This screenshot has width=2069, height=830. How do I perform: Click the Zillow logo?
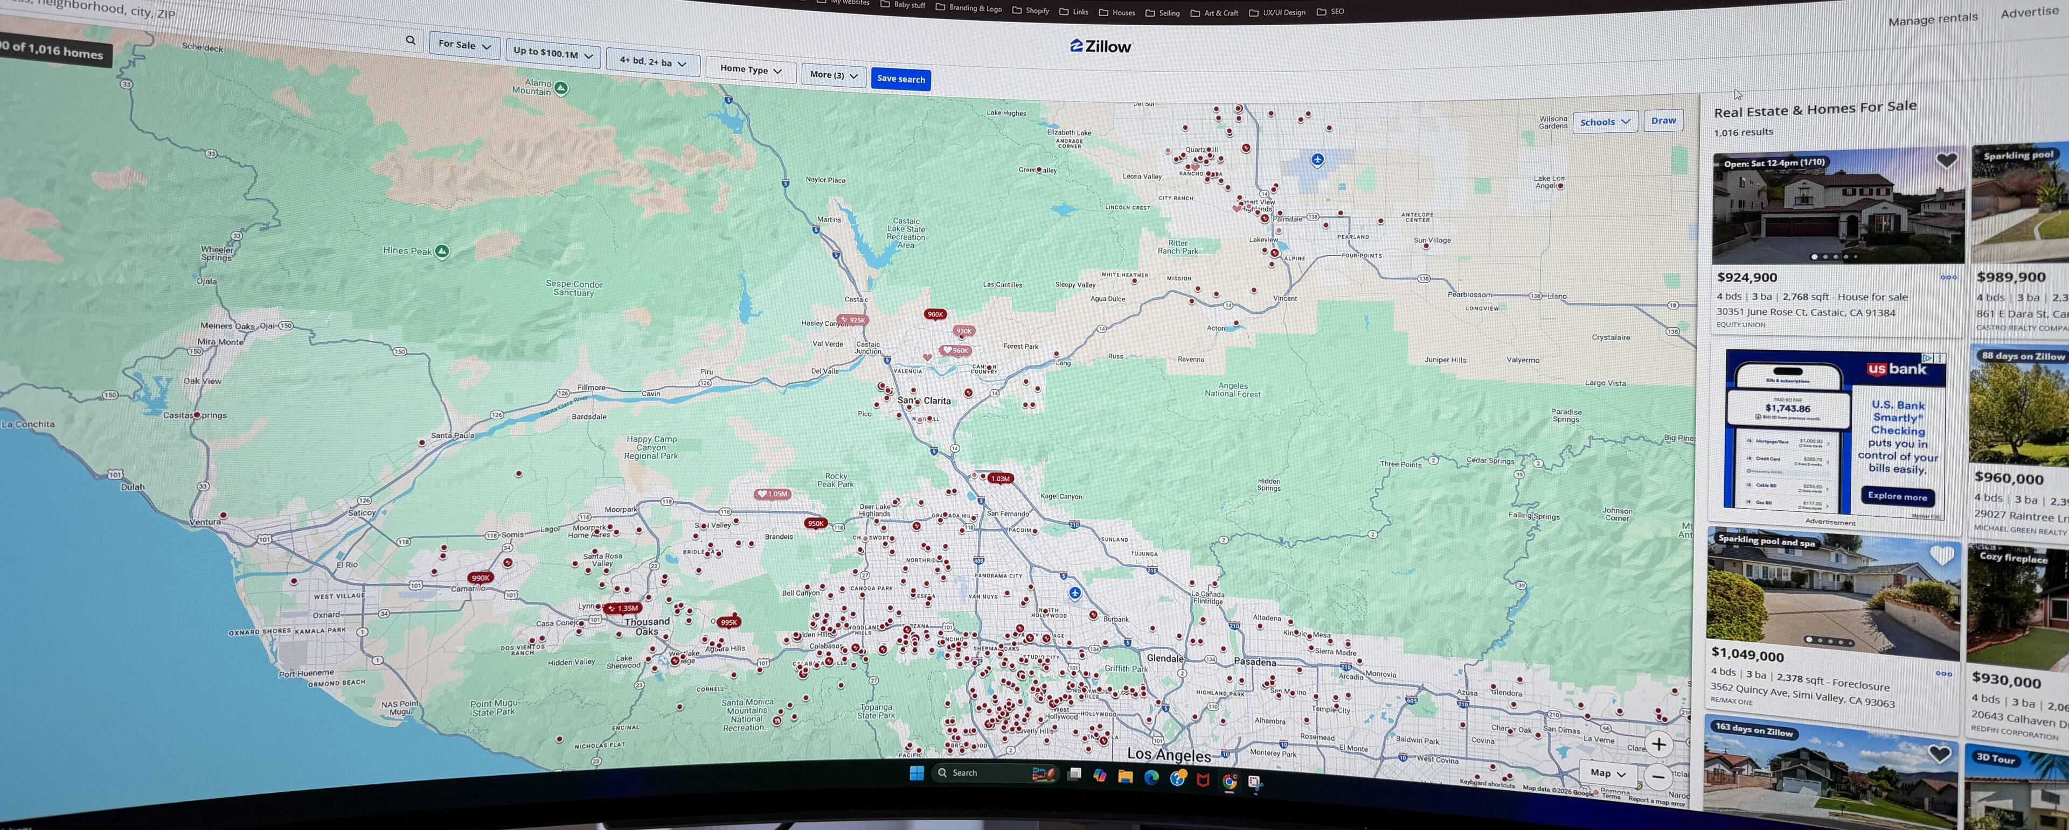[x=1100, y=46]
